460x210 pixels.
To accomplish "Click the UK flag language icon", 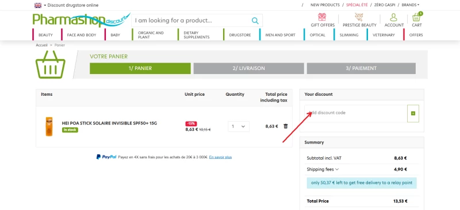I will pyautogui.click(x=38, y=5).
